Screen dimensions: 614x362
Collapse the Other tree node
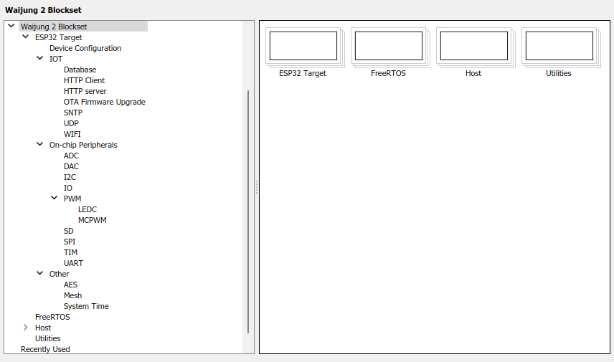[40, 273]
